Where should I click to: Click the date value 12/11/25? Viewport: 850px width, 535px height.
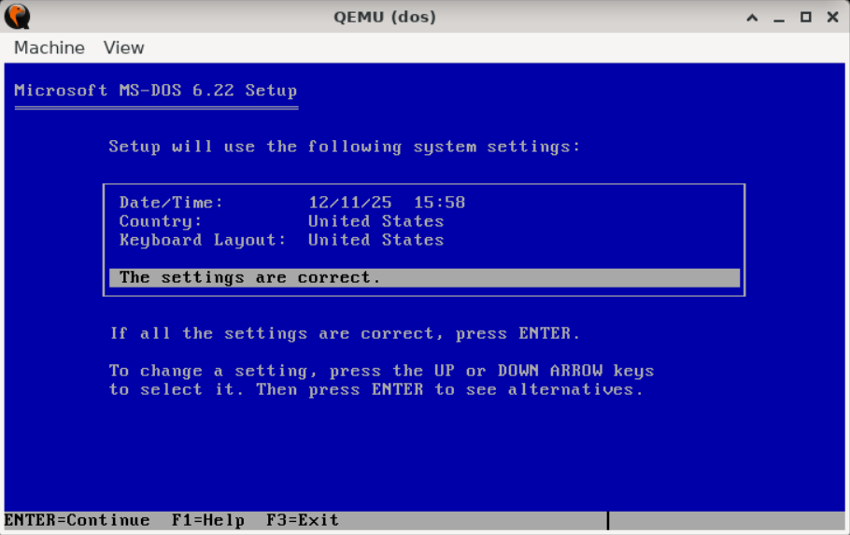350,203
